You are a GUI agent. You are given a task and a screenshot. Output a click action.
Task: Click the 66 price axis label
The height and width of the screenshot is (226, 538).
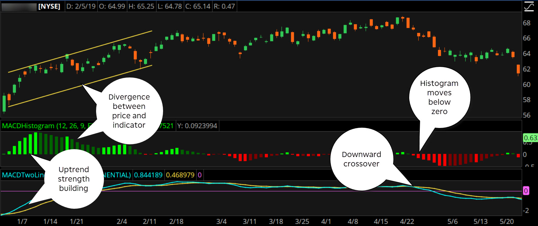(527, 38)
